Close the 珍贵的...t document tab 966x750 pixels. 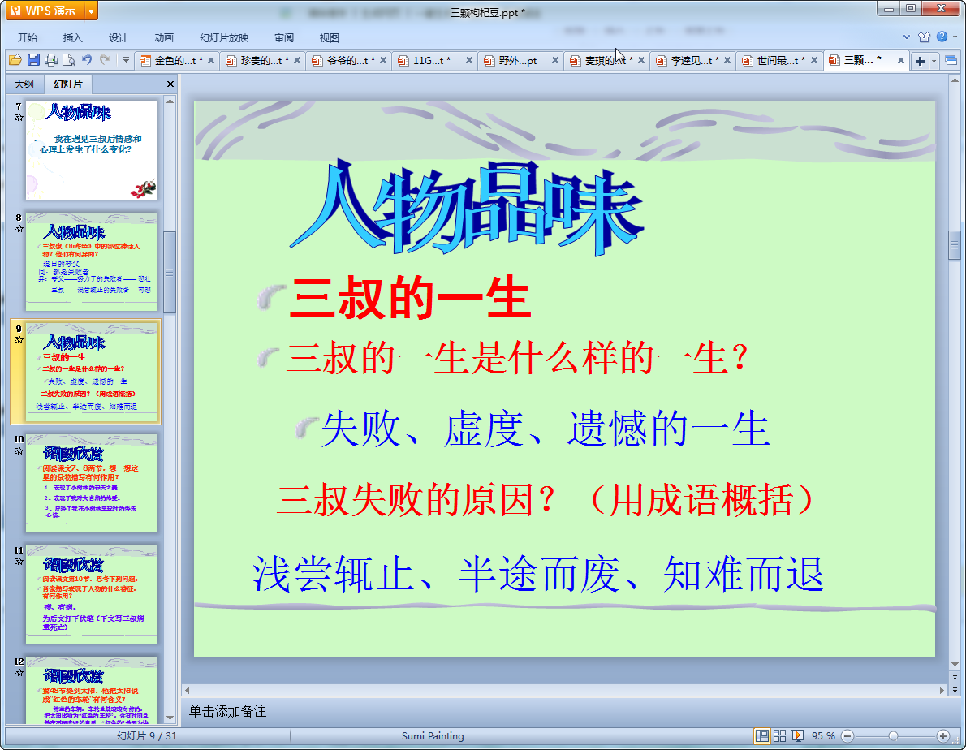297,60
